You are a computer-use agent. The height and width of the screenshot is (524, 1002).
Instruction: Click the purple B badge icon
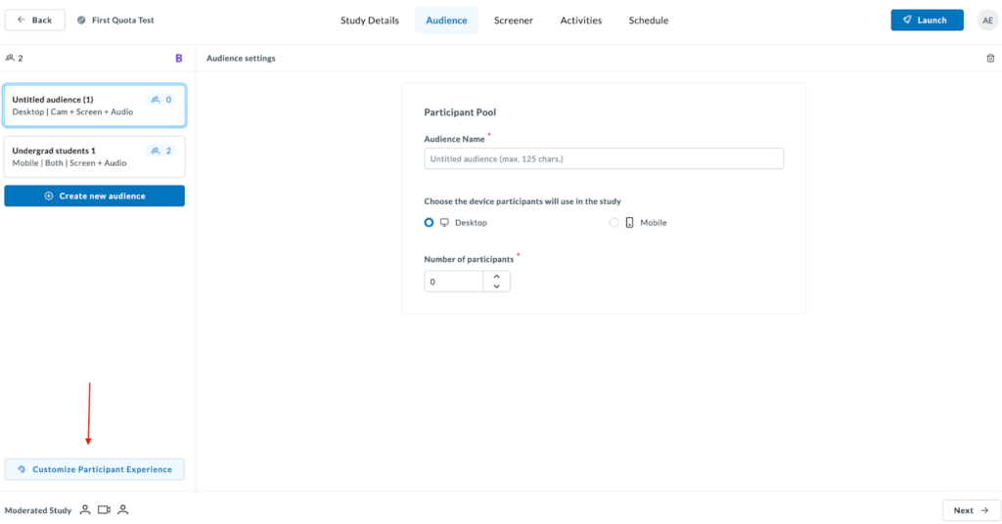point(178,59)
